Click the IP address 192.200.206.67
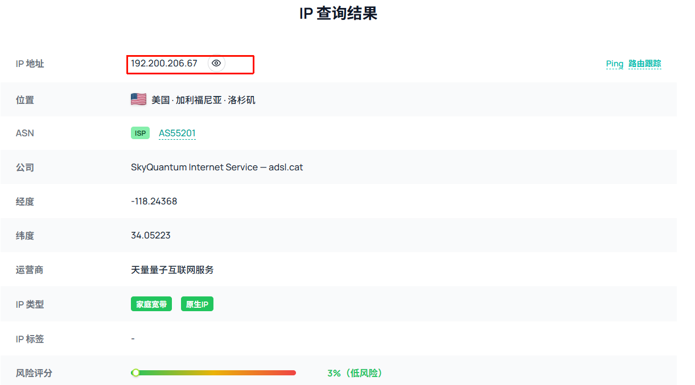 click(164, 64)
